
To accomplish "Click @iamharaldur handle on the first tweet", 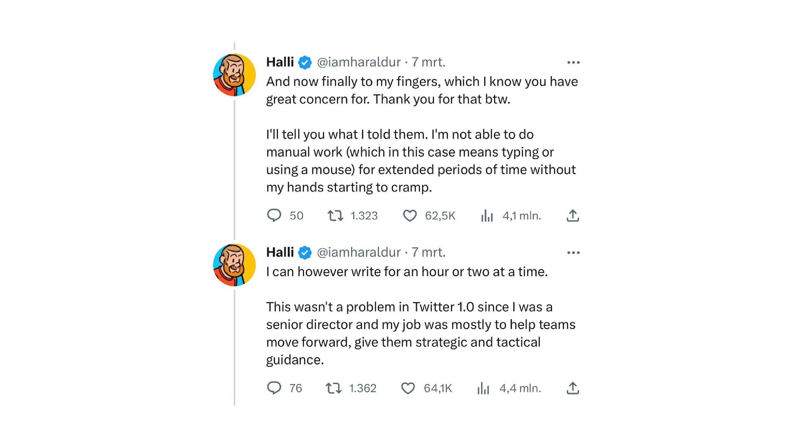I will [358, 62].
